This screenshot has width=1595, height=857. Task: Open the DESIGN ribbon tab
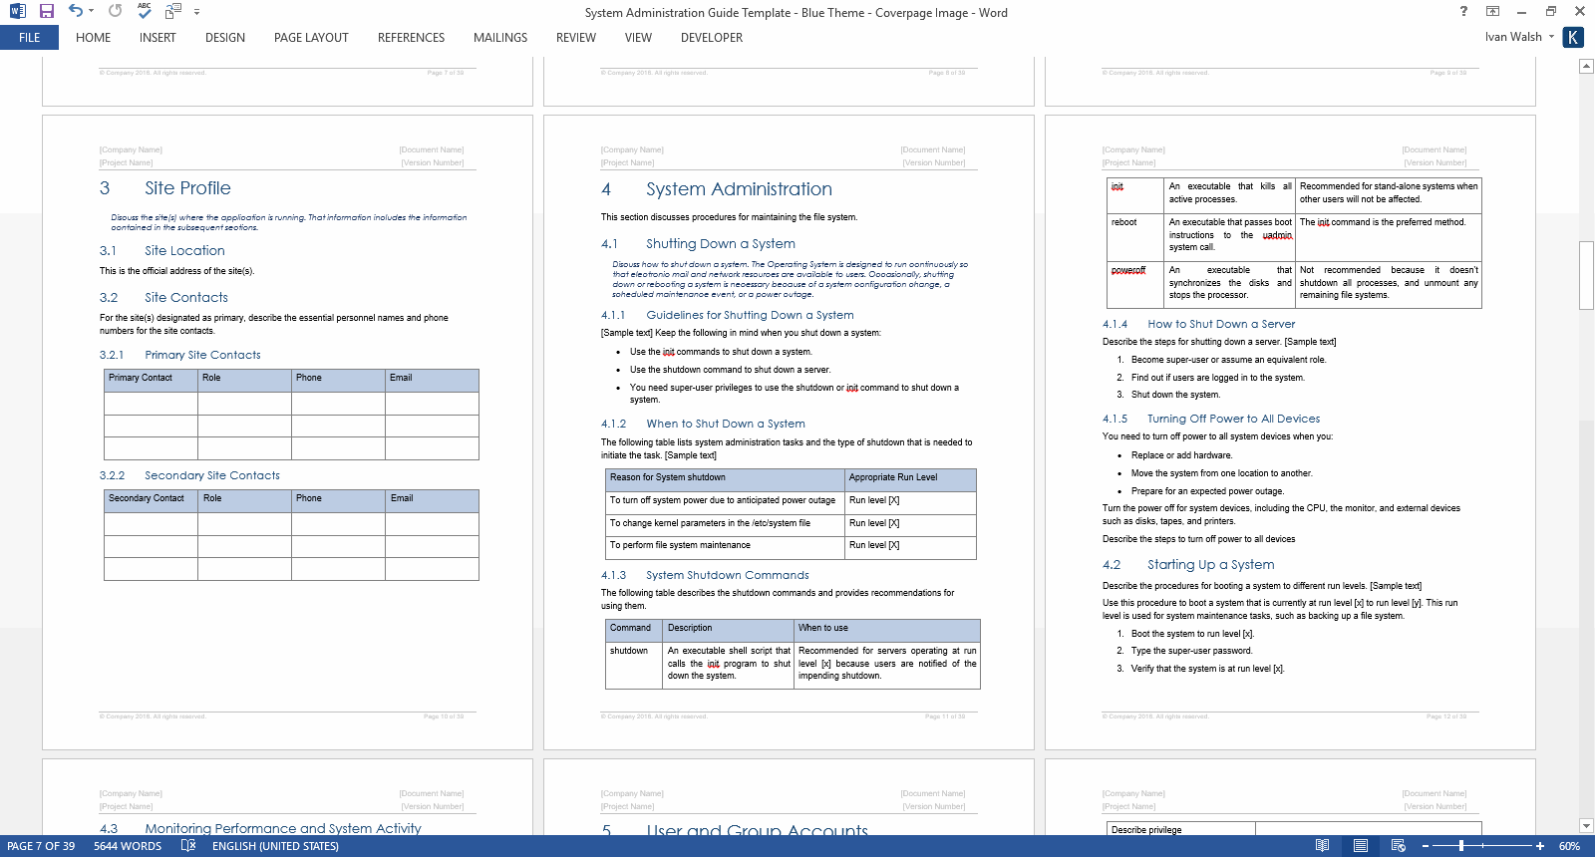[x=225, y=38]
